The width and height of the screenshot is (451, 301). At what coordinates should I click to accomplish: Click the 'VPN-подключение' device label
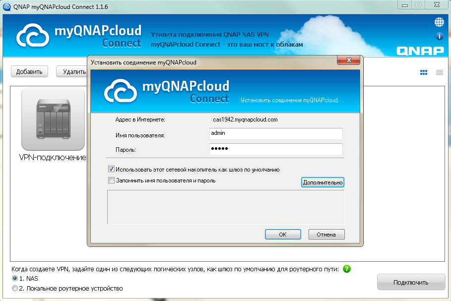coord(53,157)
